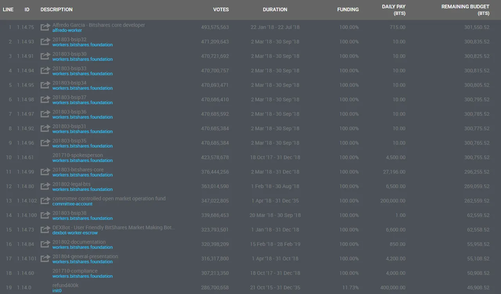Open workers.bitshares.foundation link under 201710-compliance
The width and height of the screenshot is (501, 294).
tap(83, 276)
